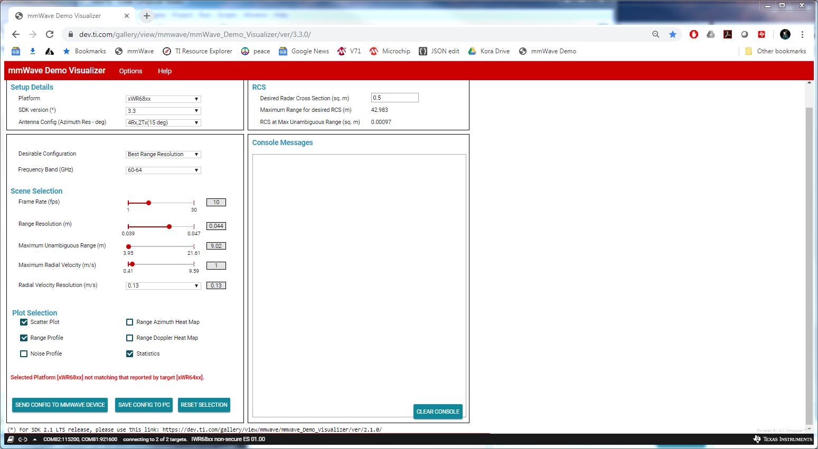Click the Frame Rate slider handle
The image size is (818, 449).
click(x=149, y=203)
